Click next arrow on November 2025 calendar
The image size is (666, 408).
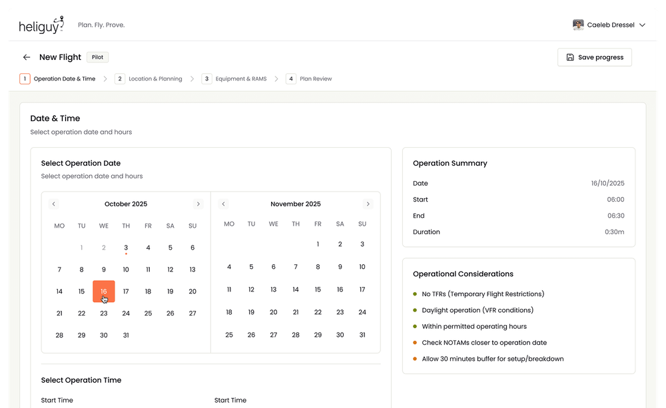[x=368, y=204]
